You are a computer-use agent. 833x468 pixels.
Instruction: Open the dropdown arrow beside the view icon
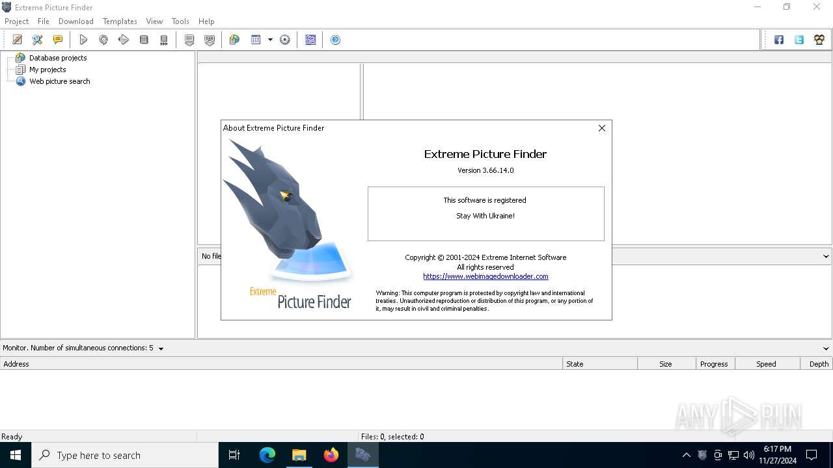pyautogui.click(x=270, y=40)
